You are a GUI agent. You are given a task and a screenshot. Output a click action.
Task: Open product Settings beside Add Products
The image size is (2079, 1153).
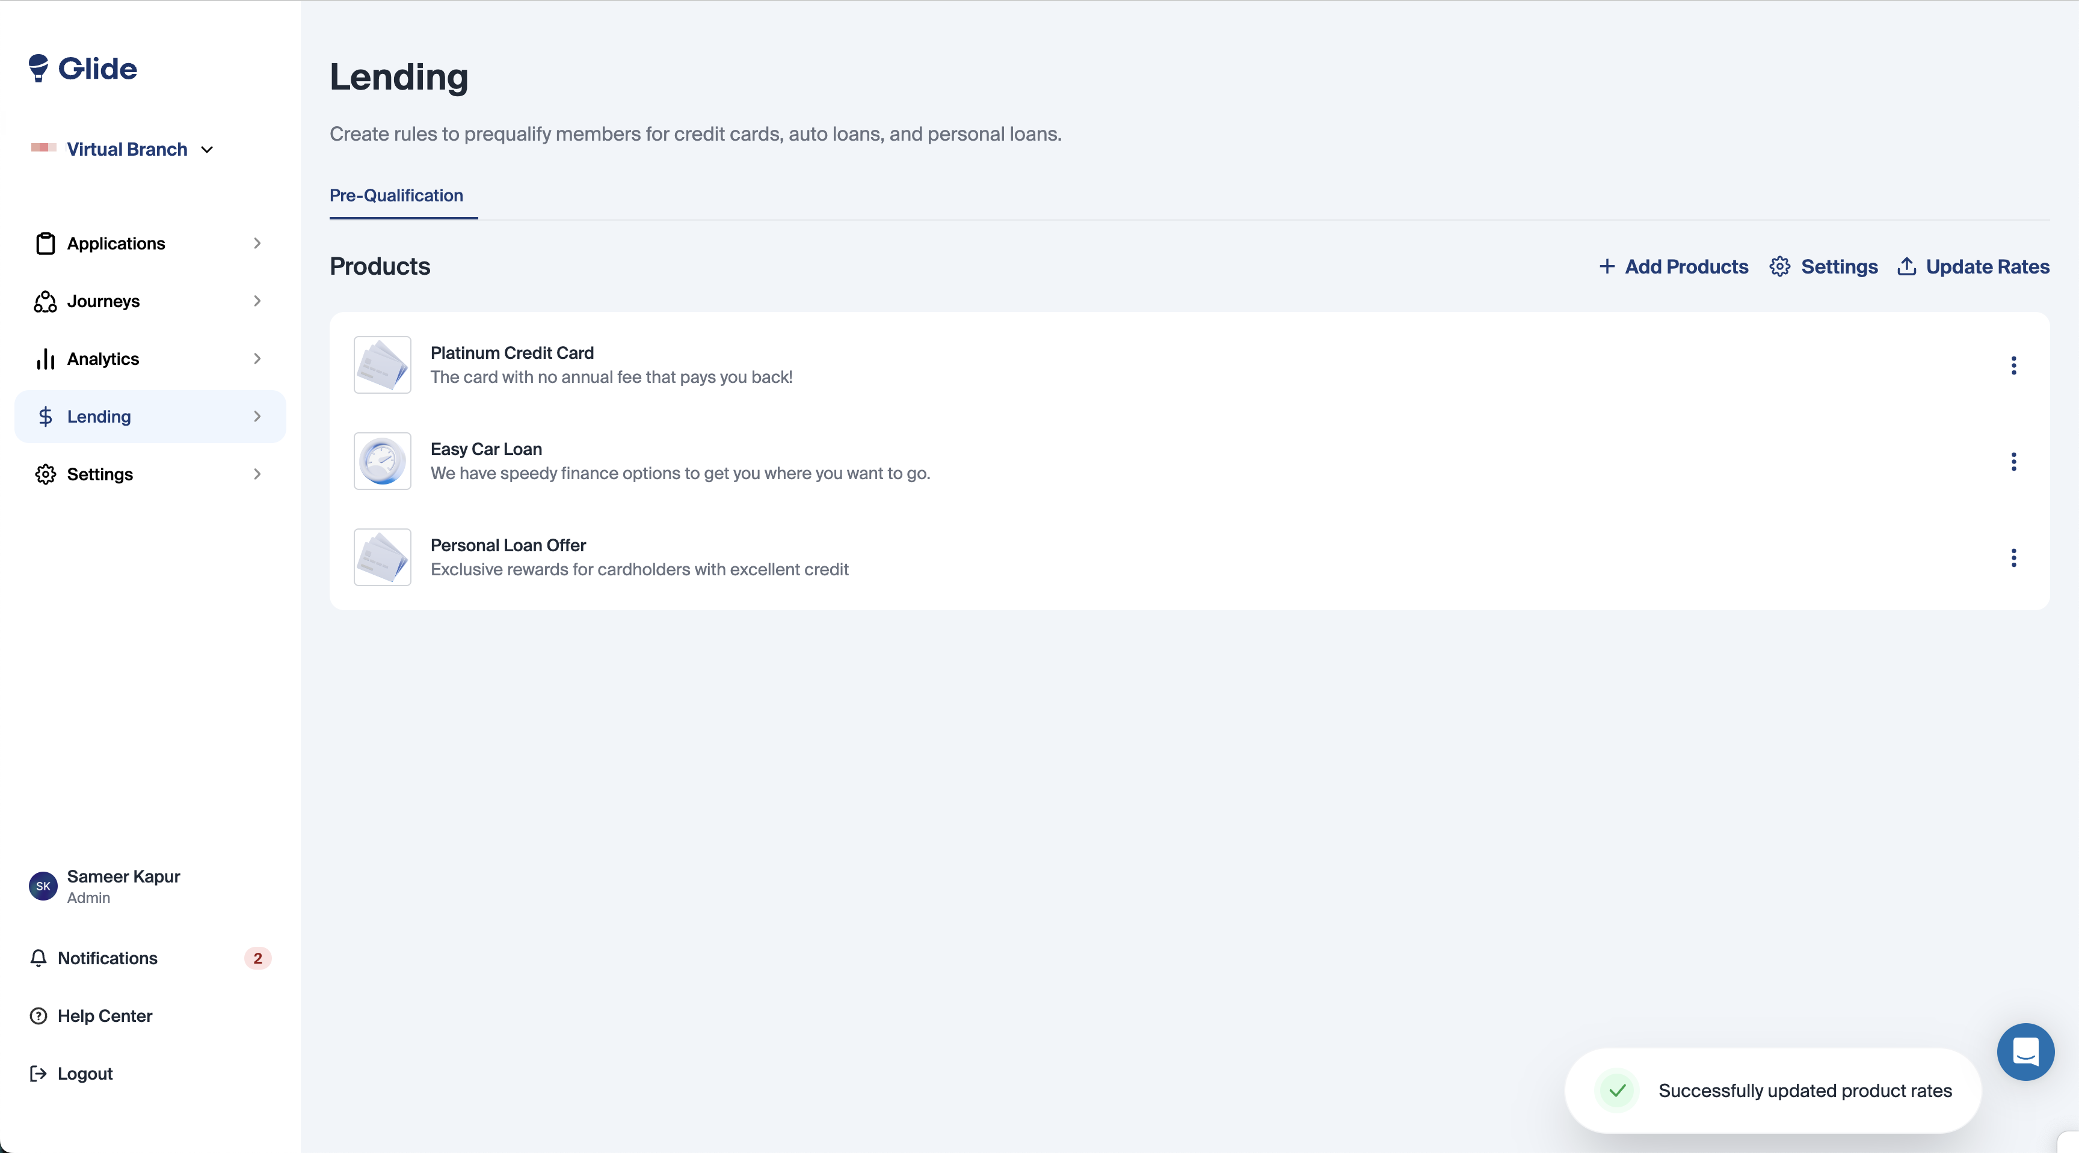point(1824,267)
